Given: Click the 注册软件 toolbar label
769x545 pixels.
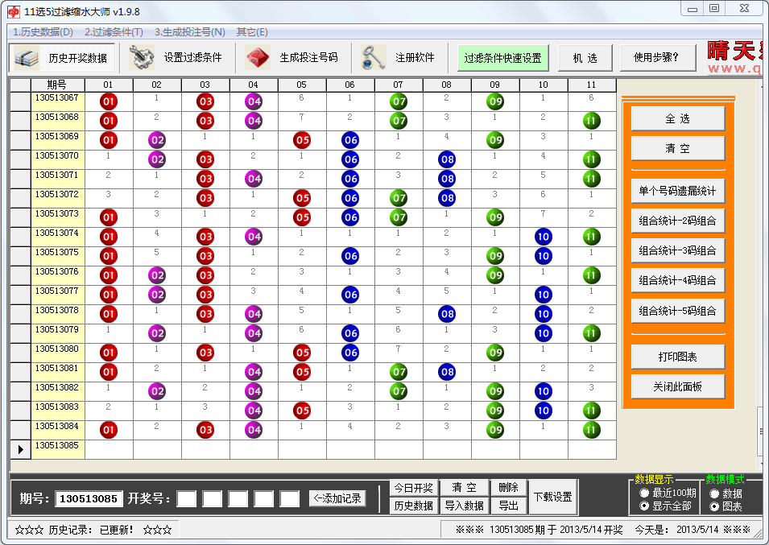Looking at the screenshot, I should (x=415, y=57).
